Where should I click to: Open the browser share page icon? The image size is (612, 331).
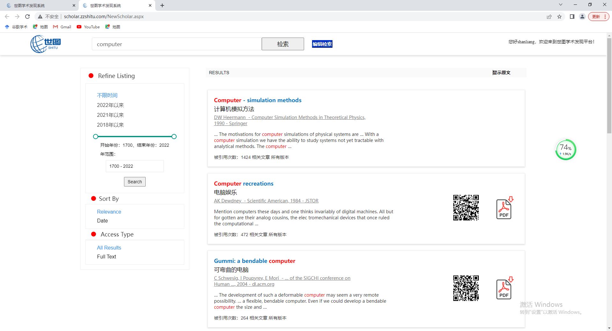pos(549,17)
